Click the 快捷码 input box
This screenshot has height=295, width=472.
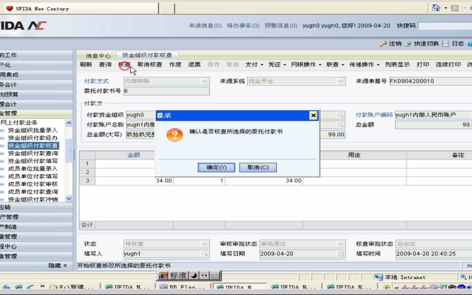tap(445, 26)
